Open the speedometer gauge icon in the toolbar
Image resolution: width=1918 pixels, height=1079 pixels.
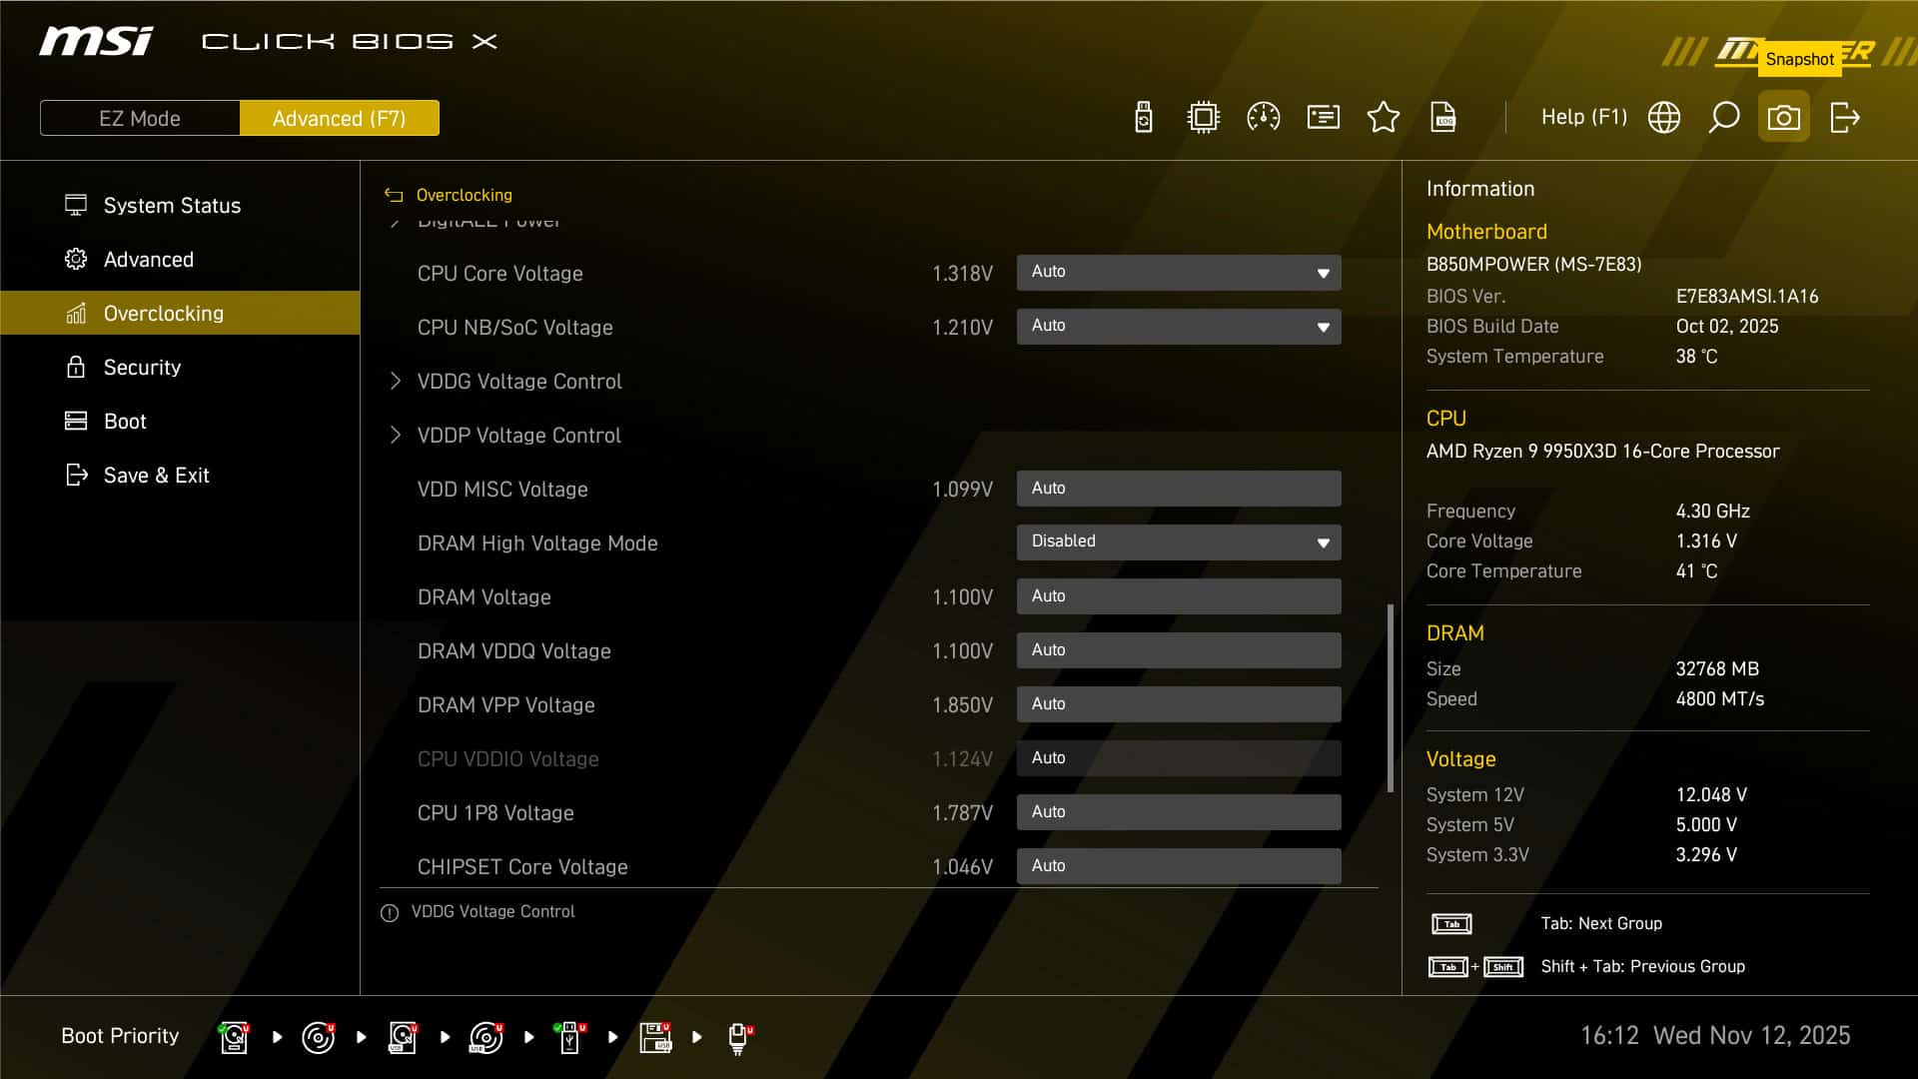tap(1264, 118)
